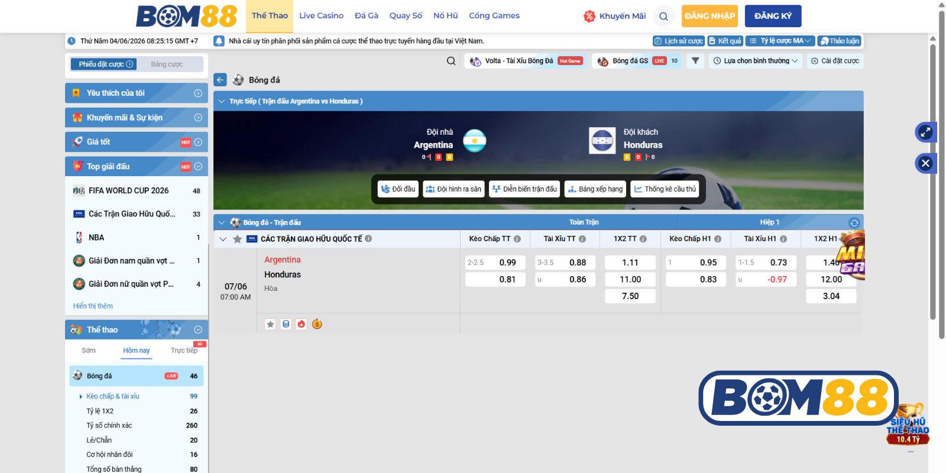Click info icon next to Kèo Chấp TT

tap(517, 239)
